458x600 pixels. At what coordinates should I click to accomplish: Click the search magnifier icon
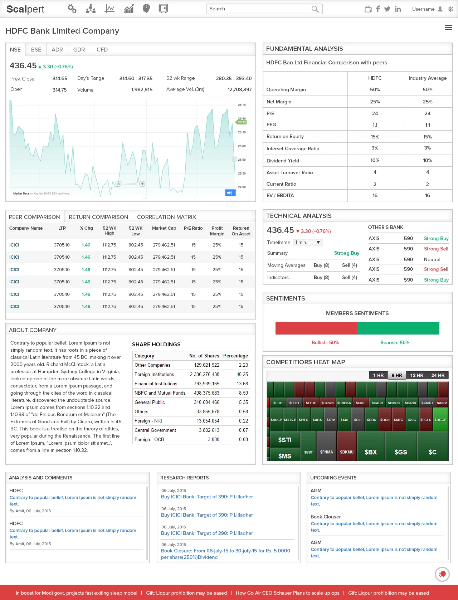point(315,9)
